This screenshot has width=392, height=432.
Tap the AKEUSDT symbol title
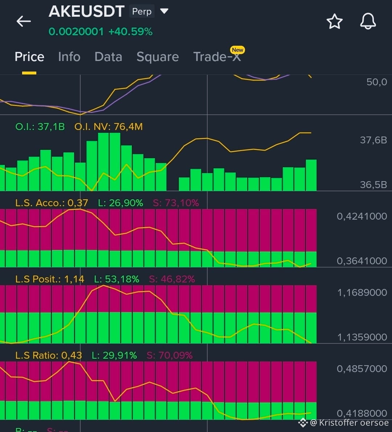tap(86, 11)
